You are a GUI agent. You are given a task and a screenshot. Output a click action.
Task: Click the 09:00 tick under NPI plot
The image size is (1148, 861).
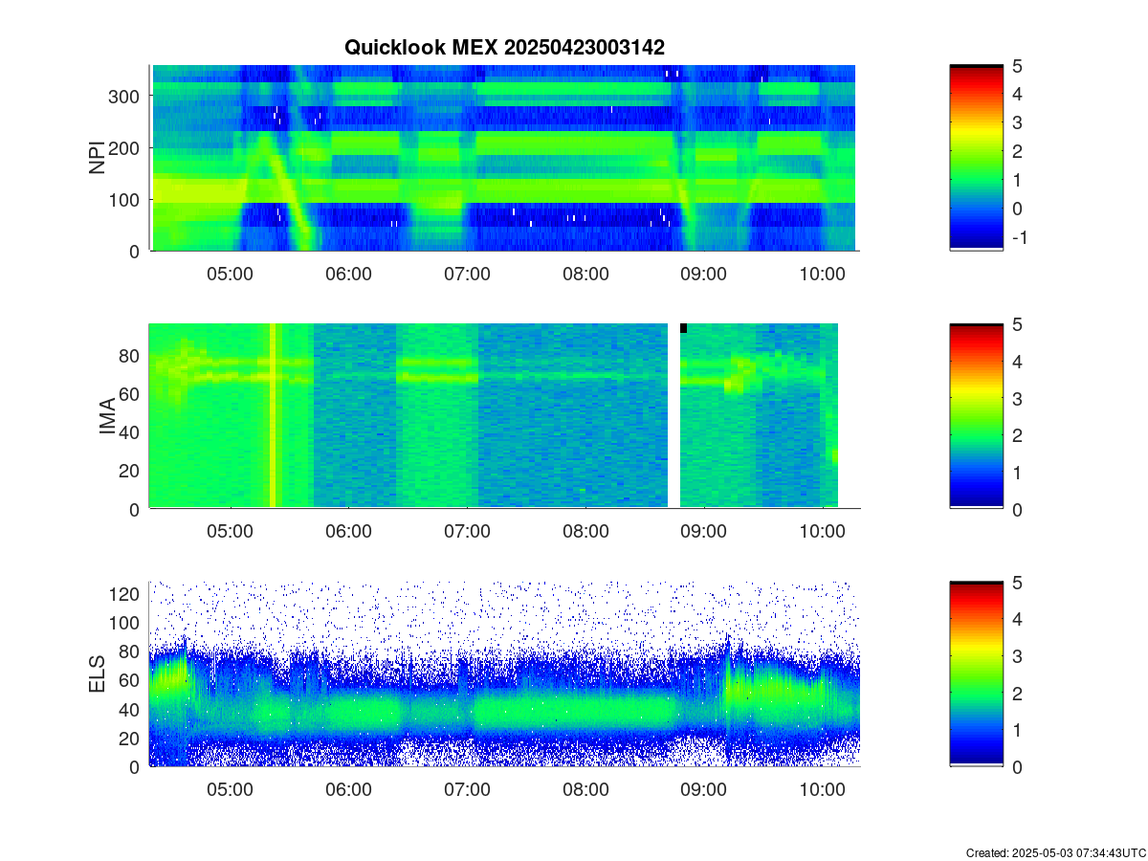[x=703, y=273]
